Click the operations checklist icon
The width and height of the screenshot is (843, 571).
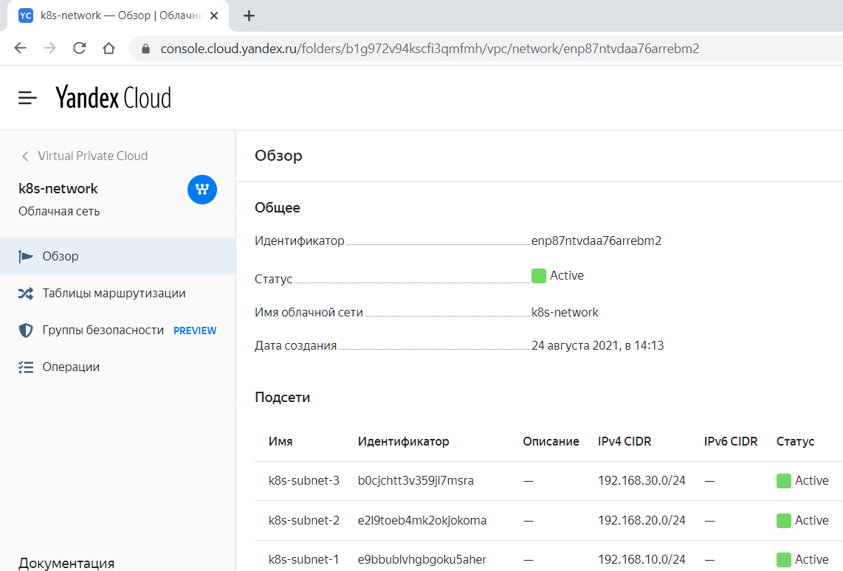point(25,367)
